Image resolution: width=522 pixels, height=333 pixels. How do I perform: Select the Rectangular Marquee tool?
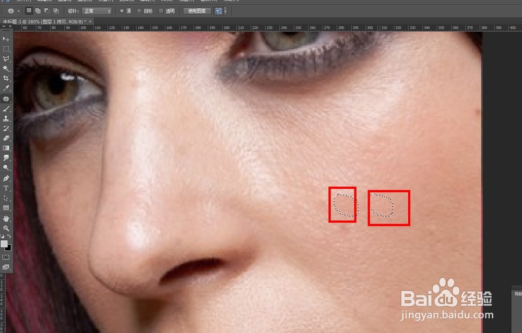coord(6,49)
